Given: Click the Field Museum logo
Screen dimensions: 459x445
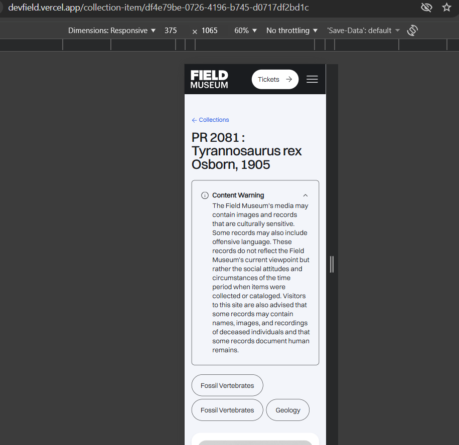Looking at the screenshot, I should tap(209, 79).
